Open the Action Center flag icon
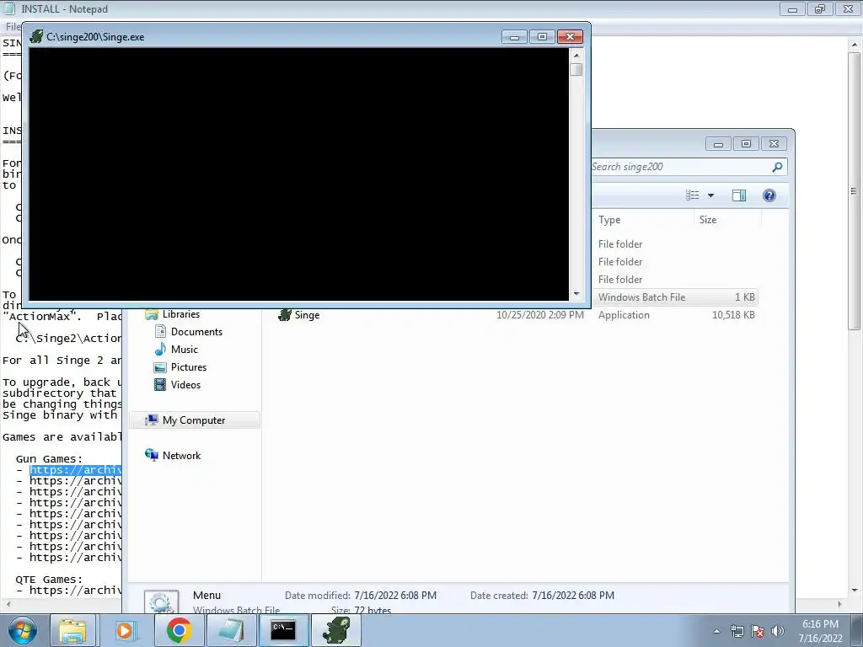863x647 pixels. pos(758,631)
